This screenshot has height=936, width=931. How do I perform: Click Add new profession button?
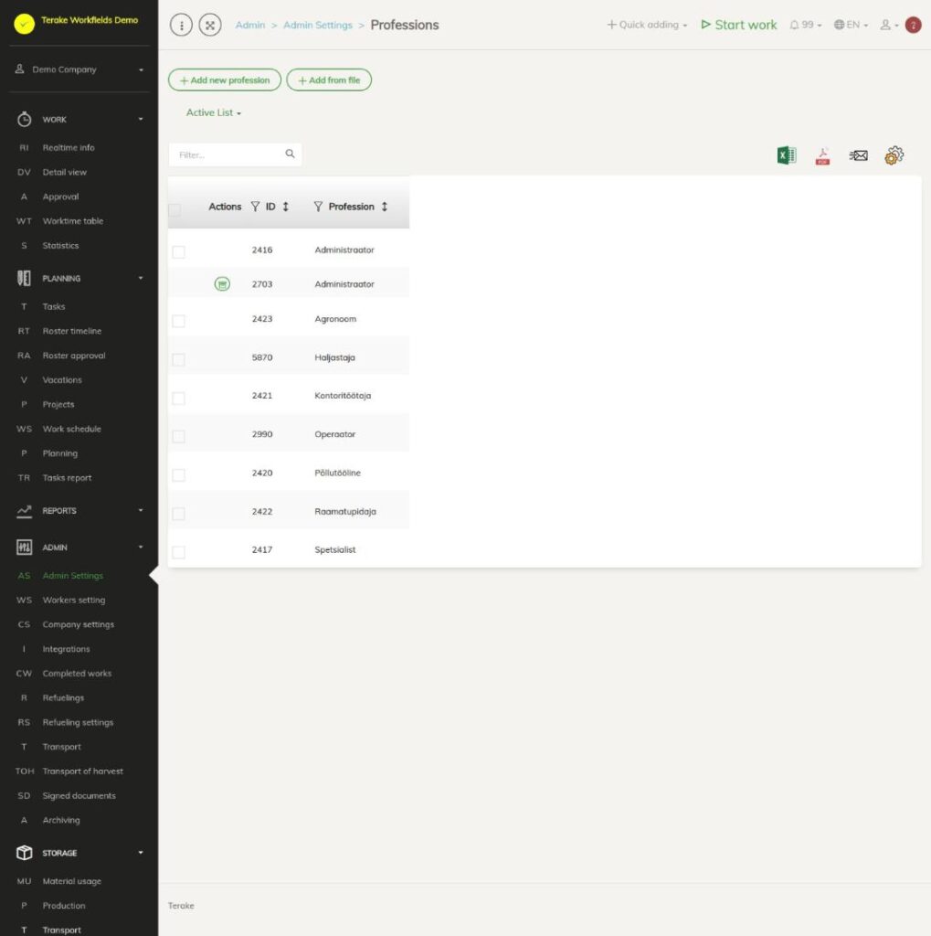tap(225, 80)
